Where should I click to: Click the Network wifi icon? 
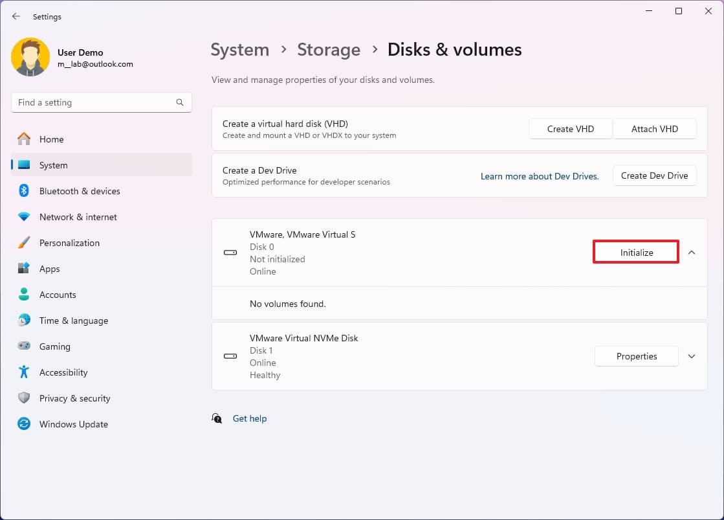(x=24, y=216)
